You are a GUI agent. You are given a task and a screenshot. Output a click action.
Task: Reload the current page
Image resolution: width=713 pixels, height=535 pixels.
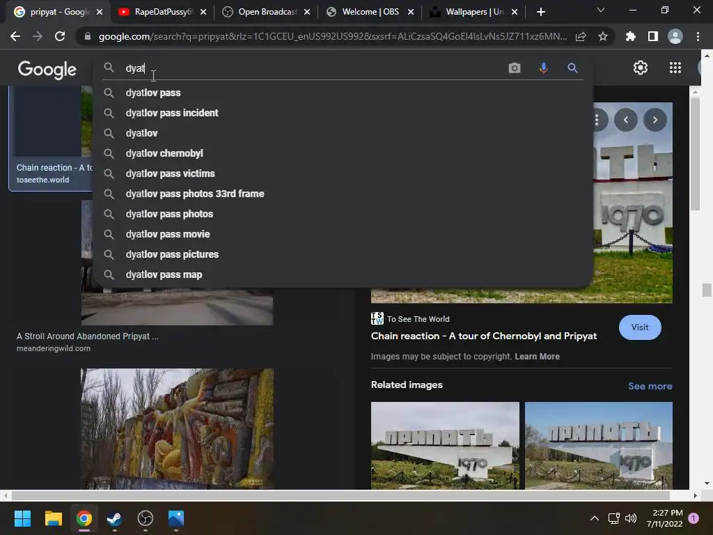point(60,36)
